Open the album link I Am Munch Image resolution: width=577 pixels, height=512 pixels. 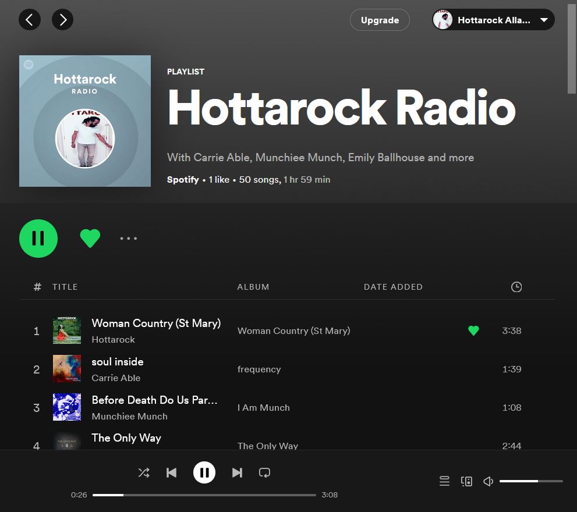pyautogui.click(x=264, y=407)
